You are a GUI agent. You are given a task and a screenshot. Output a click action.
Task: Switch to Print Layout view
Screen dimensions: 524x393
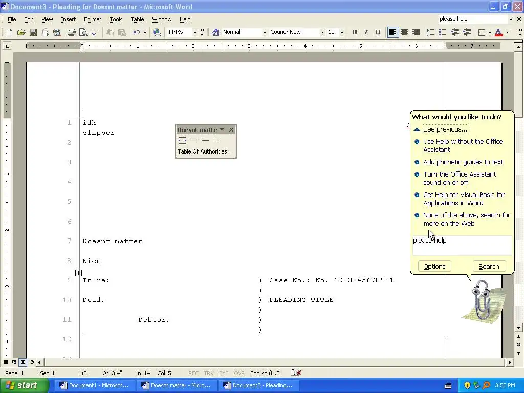point(23,362)
